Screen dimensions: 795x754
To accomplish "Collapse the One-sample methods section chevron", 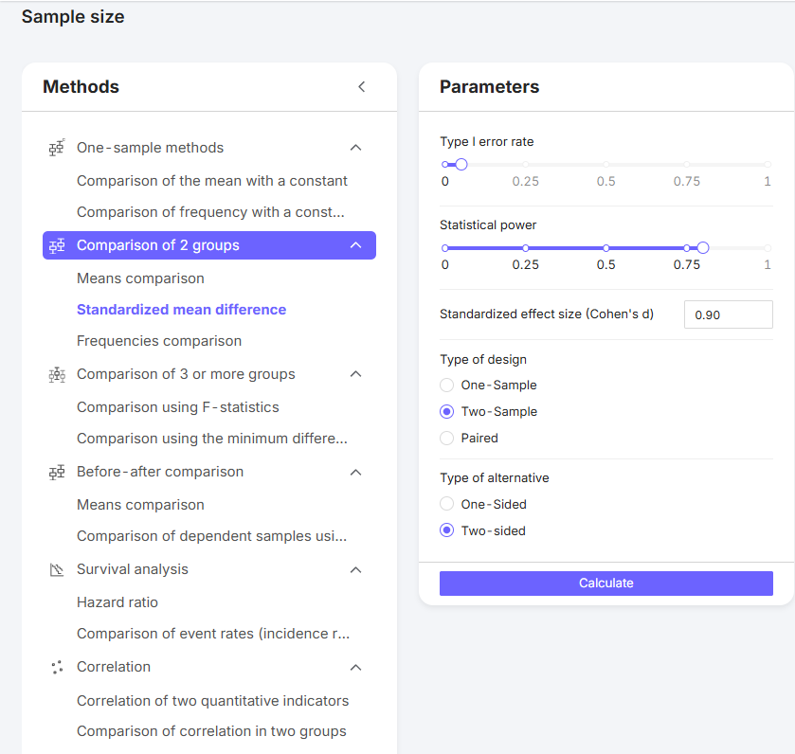I will [x=356, y=148].
